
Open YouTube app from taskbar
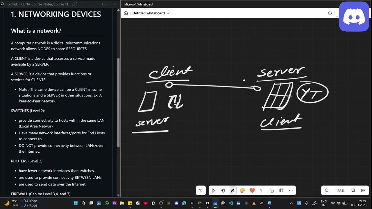[x=145, y=203]
